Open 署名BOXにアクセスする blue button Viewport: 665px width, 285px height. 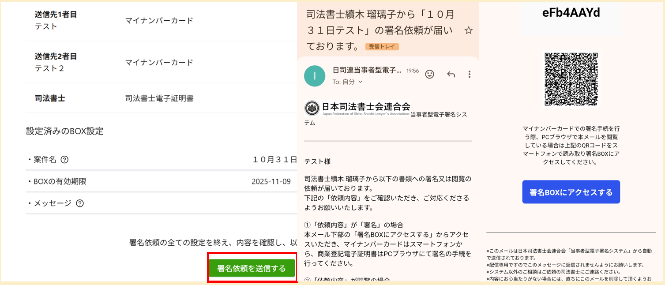click(x=571, y=192)
